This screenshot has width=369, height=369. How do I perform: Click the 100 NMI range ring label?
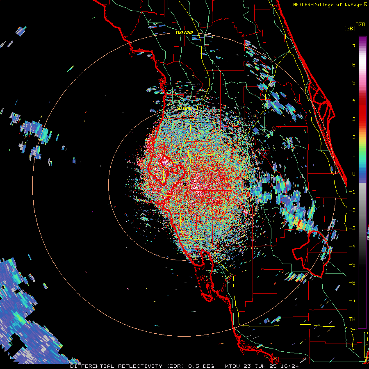(x=184, y=32)
